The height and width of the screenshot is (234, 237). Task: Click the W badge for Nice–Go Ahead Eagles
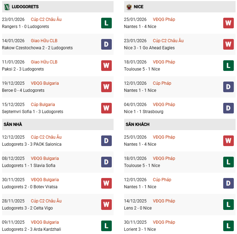pyautogui.click(x=229, y=44)
